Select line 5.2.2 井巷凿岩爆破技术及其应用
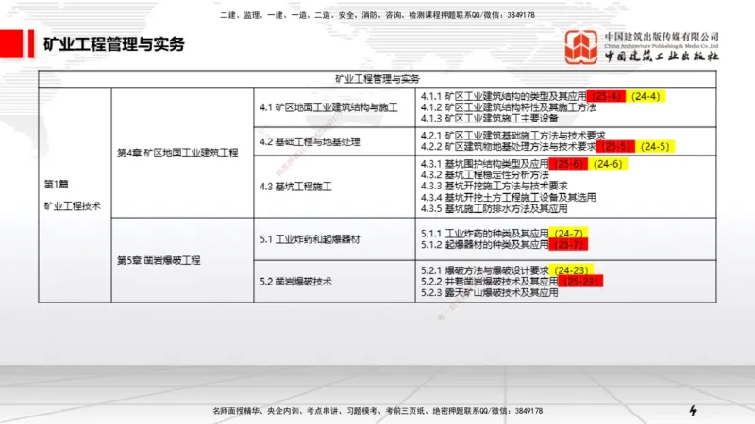 pyautogui.click(x=489, y=281)
